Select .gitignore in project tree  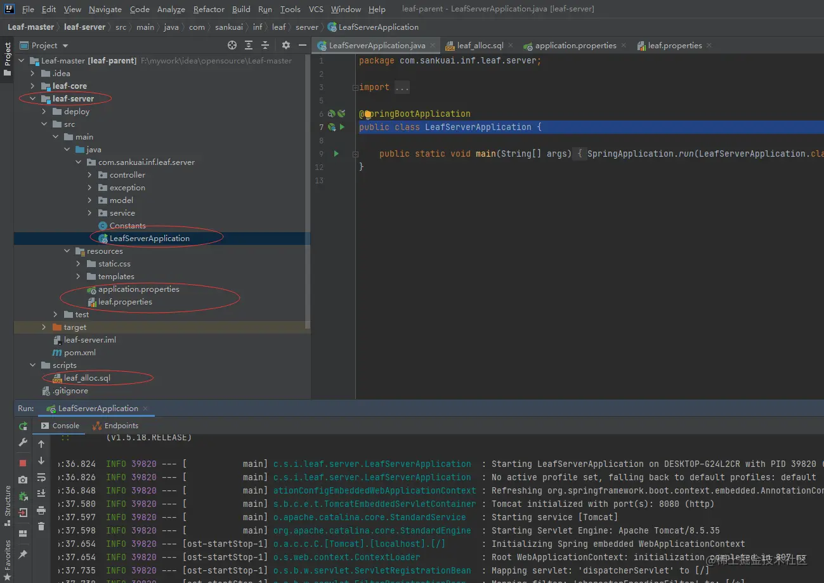click(x=70, y=391)
